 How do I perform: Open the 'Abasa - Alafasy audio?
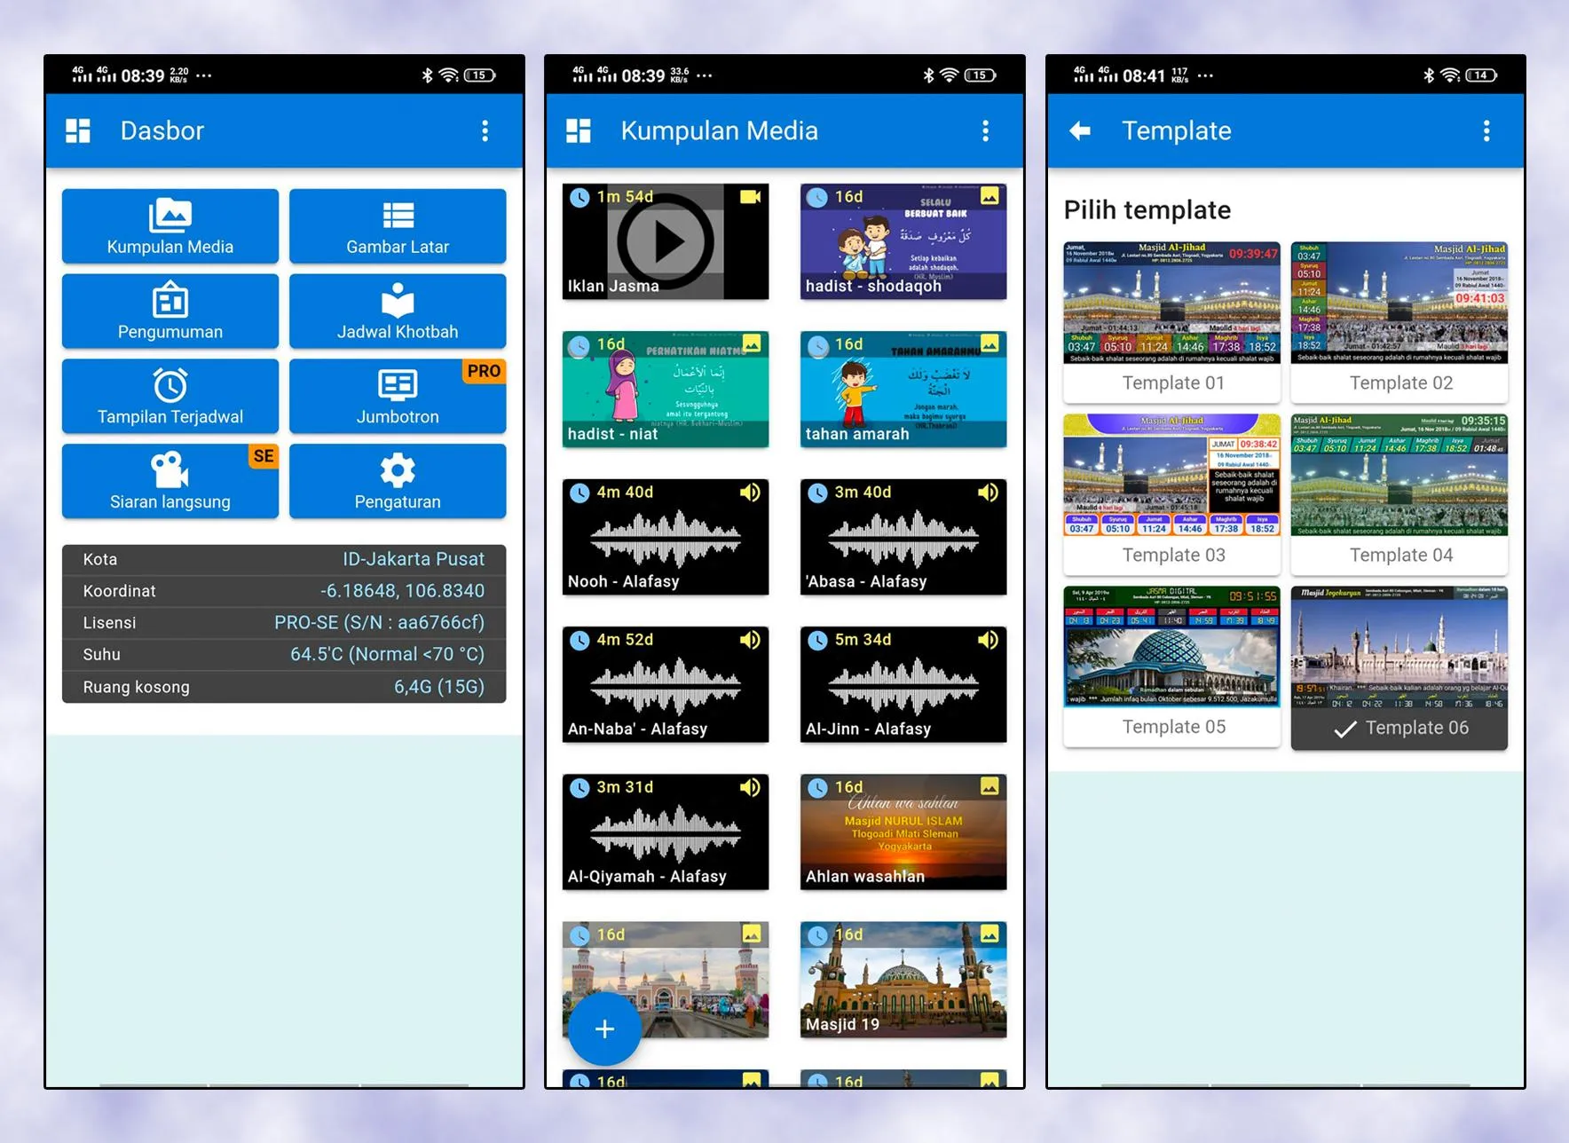coord(903,537)
